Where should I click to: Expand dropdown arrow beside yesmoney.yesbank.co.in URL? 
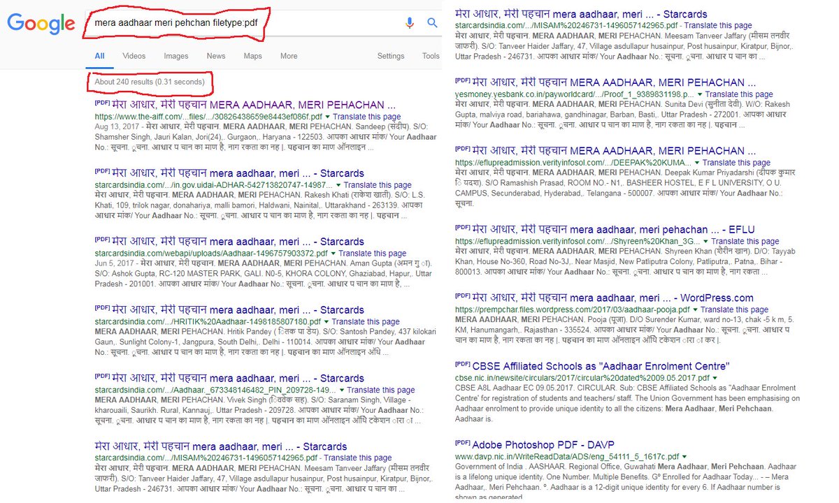pos(700,94)
